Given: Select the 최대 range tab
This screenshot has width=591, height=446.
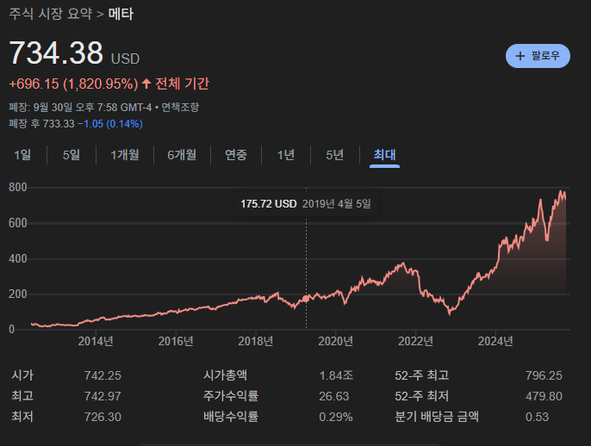Looking at the screenshot, I should point(384,155).
